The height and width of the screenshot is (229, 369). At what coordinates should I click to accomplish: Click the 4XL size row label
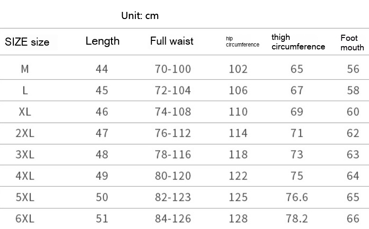pos(25,176)
